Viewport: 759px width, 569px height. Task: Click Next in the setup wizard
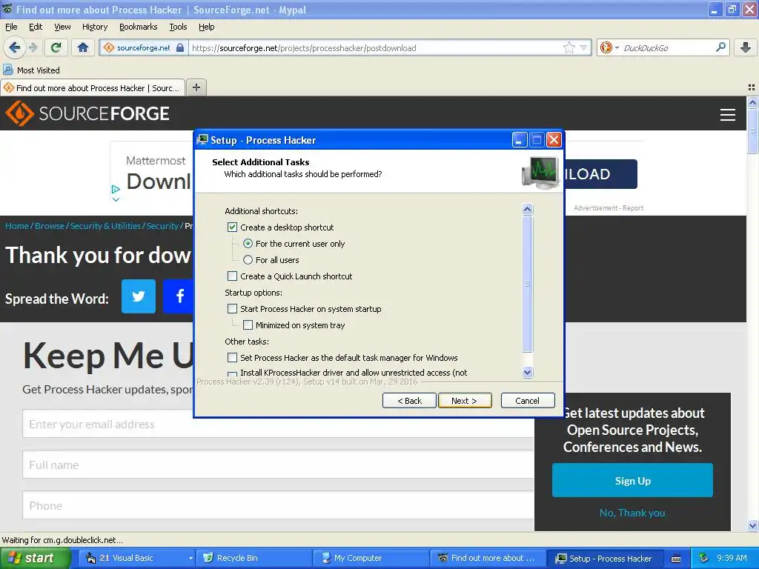(x=465, y=401)
